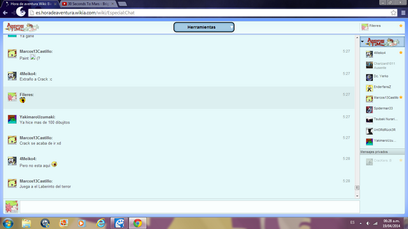This screenshot has height=229, width=408.
Task: Click the chat scrollbar thumb
Action: 357,188
